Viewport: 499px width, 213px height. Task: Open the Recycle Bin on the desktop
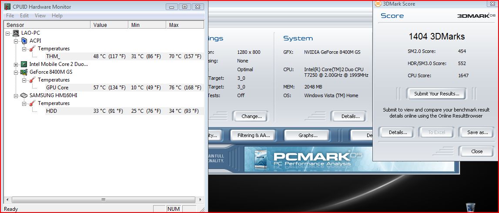[x=470, y=207]
